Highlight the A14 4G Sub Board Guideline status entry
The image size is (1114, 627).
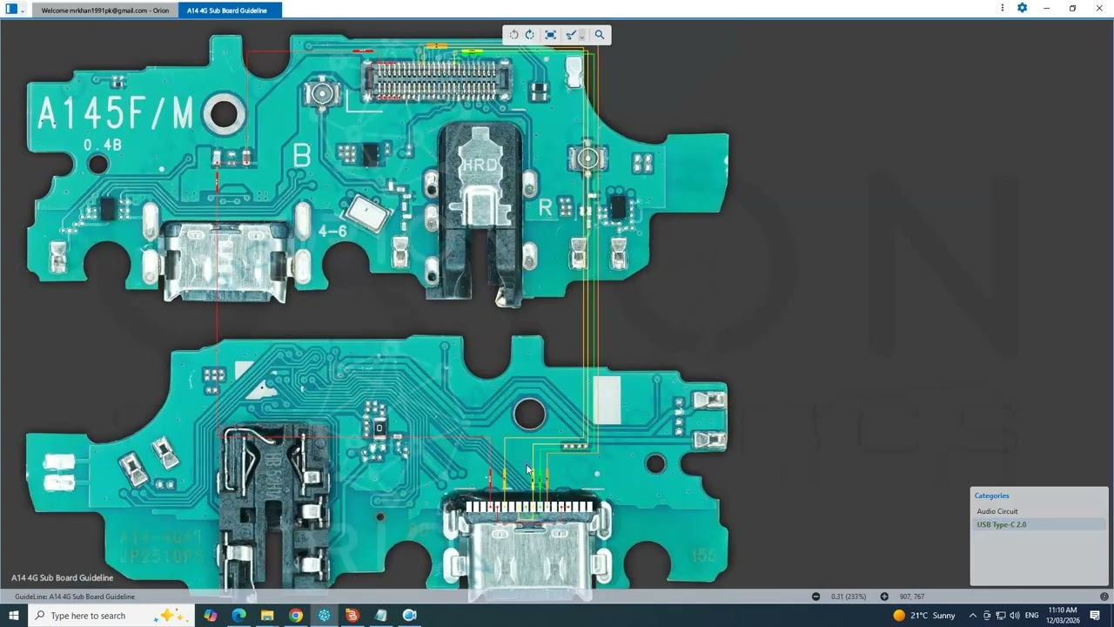tap(74, 597)
